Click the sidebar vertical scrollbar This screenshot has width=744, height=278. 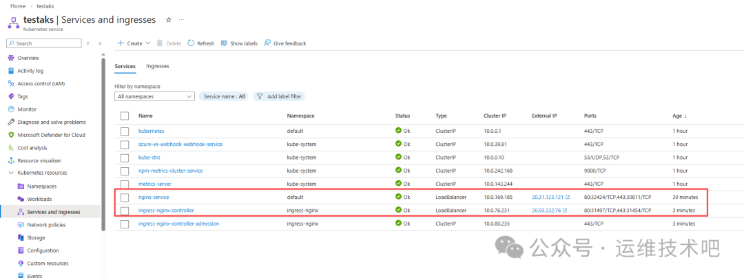tap(103, 144)
